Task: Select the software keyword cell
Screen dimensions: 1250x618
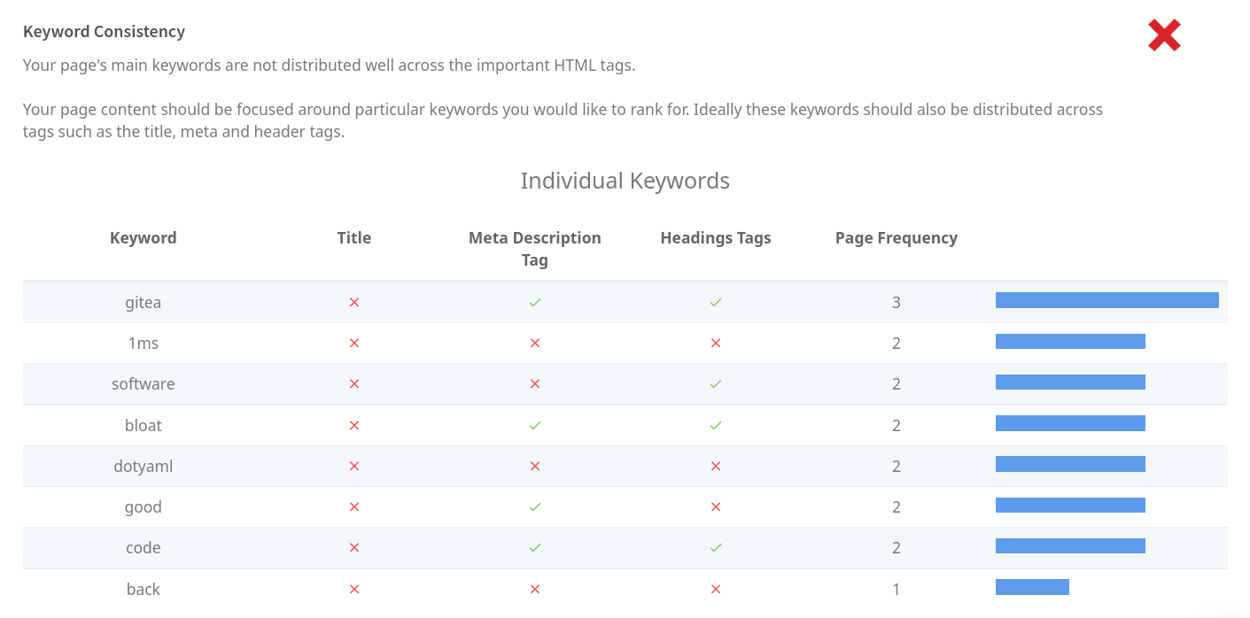Action: click(144, 384)
